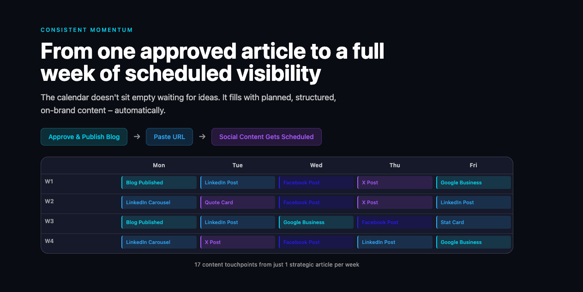Viewport: 583px width, 292px height.
Task: Open the W1 Wednesday 'Facebook Post' entry
Action: tap(316, 182)
